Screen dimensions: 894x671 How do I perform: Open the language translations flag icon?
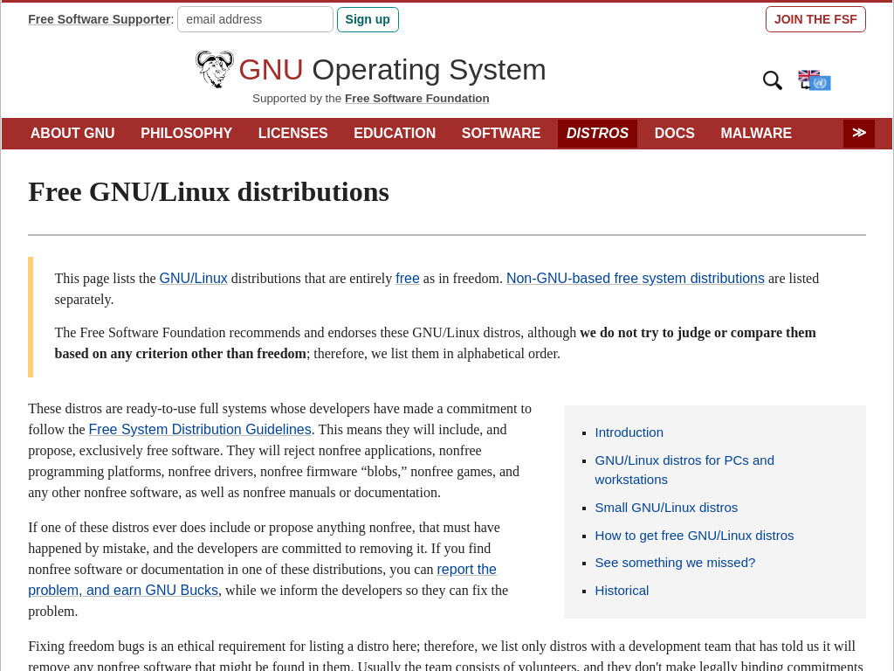(815, 80)
